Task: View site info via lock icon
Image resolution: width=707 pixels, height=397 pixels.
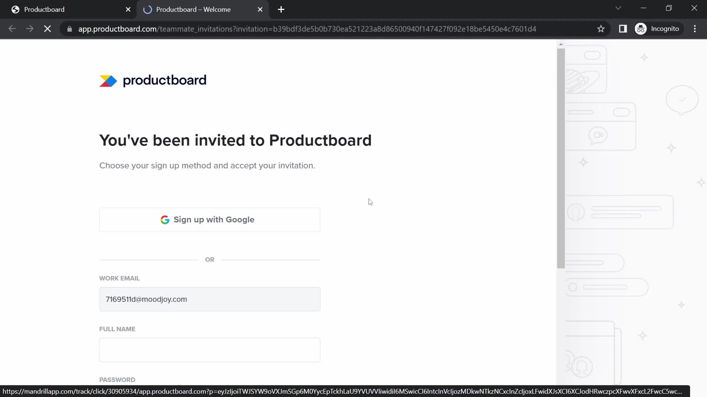Action: [x=70, y=29]
